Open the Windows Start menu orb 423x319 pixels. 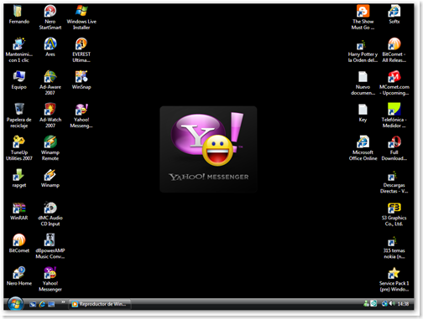click(15, 304)
